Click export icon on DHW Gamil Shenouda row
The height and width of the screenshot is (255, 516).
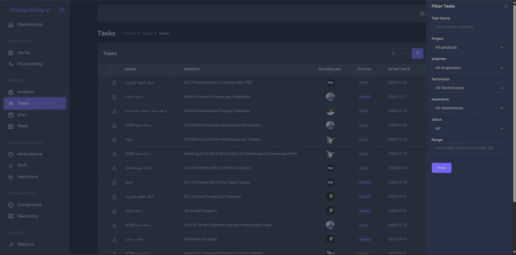pyautogui.click(x=114, y=97)
